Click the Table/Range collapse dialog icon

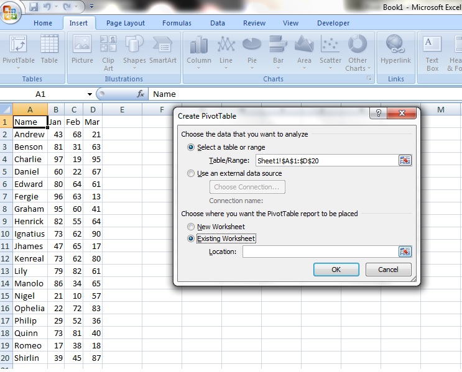tap(405, 160)
